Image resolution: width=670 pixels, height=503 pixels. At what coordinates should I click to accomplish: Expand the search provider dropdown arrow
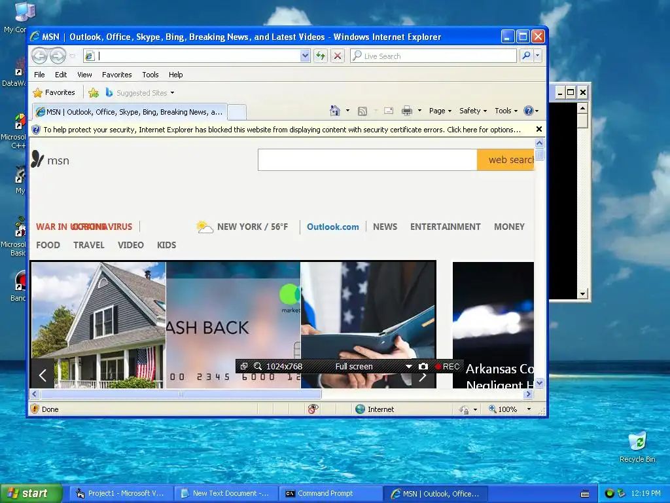538,56
